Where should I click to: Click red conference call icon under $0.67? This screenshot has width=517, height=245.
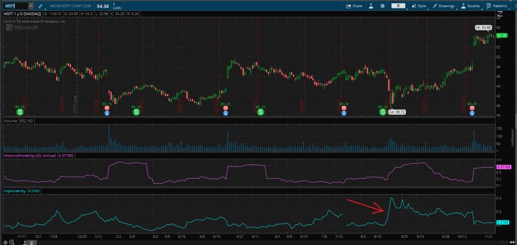tap(472, 108)
